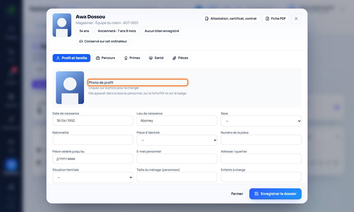Click the header avatar of Awa Dossou
The image size is (354, 212).
62,25
